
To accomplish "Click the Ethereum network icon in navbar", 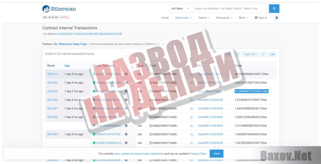I will click(277, 18).
